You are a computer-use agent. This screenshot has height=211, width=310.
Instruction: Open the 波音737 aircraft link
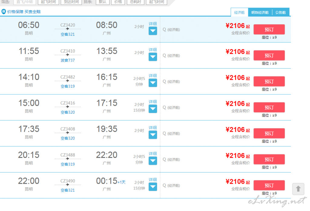click(x=68, y=60)
